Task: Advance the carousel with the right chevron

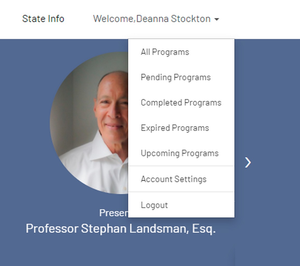Action: click(247, 162)
